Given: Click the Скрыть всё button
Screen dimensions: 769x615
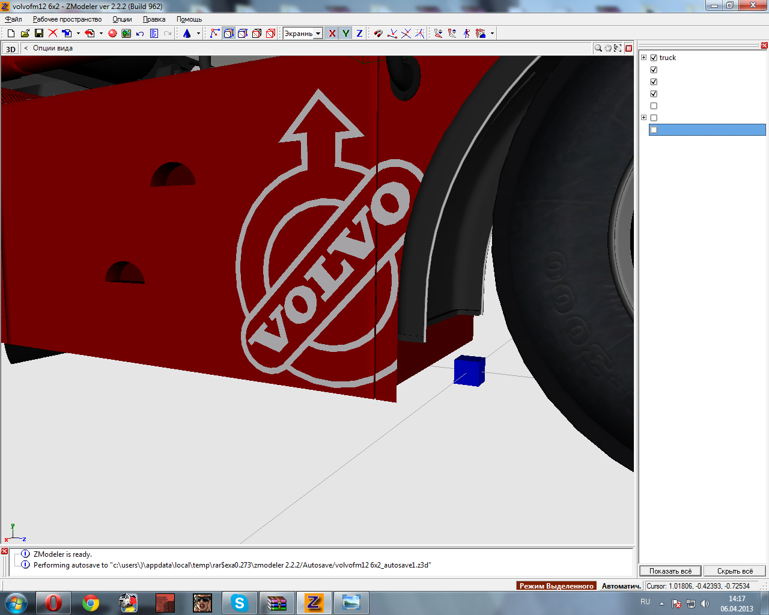Looking at the screenshot, I should tap(735, 571).
